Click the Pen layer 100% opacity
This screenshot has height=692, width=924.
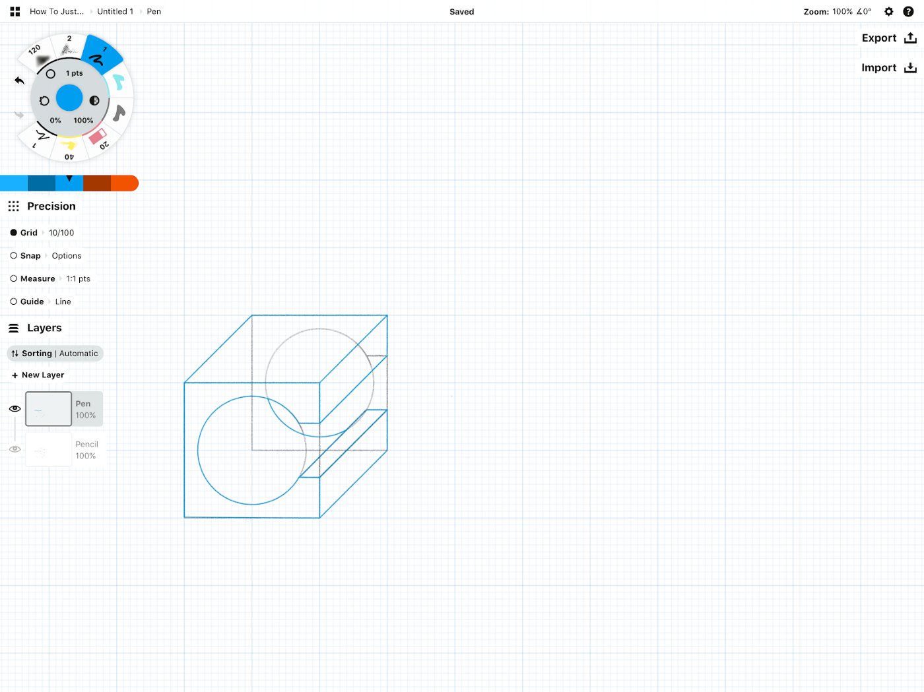coord(86,416)
